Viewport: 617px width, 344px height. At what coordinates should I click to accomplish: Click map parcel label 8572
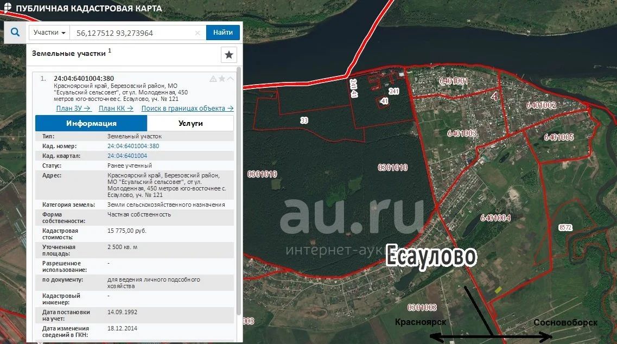pos(565,227)
